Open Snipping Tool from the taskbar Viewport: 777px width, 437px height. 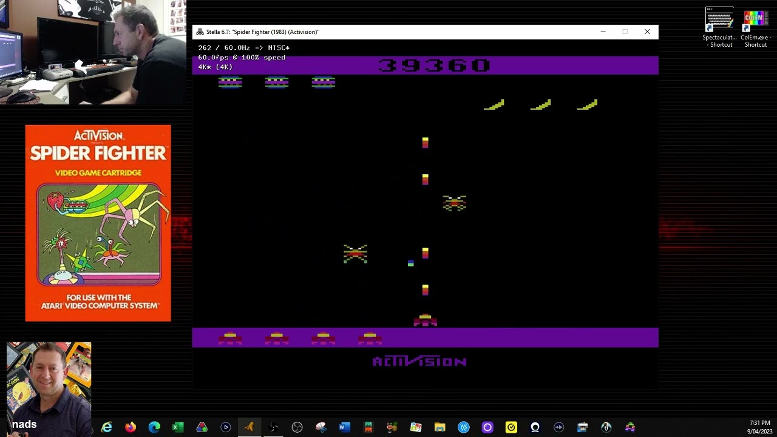(321, 427)
